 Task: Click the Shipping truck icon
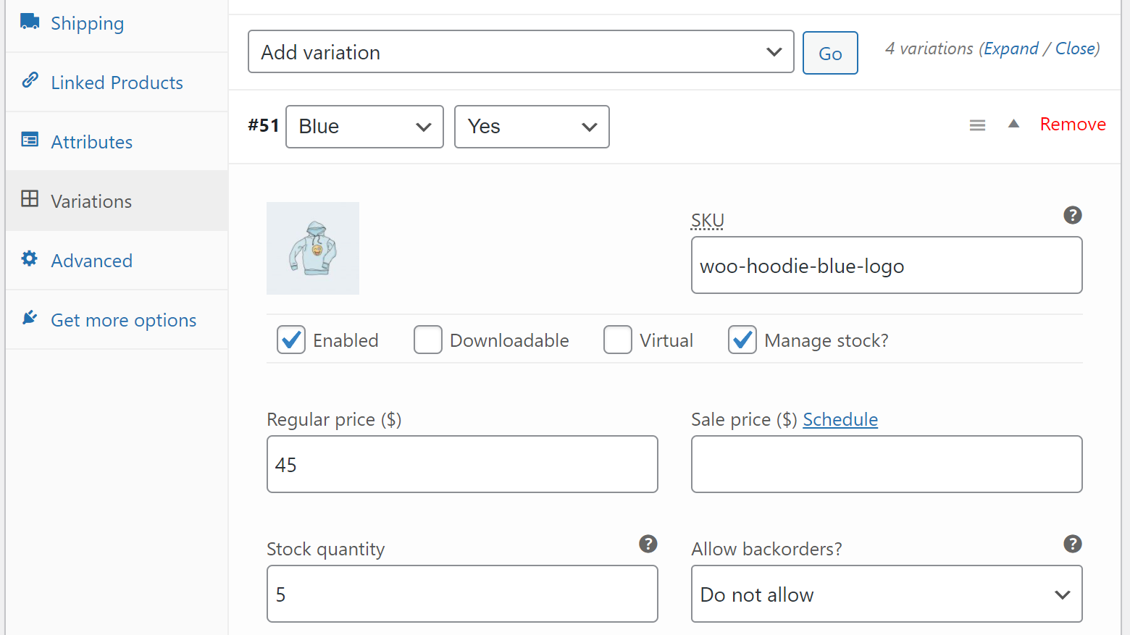point(30,22)
